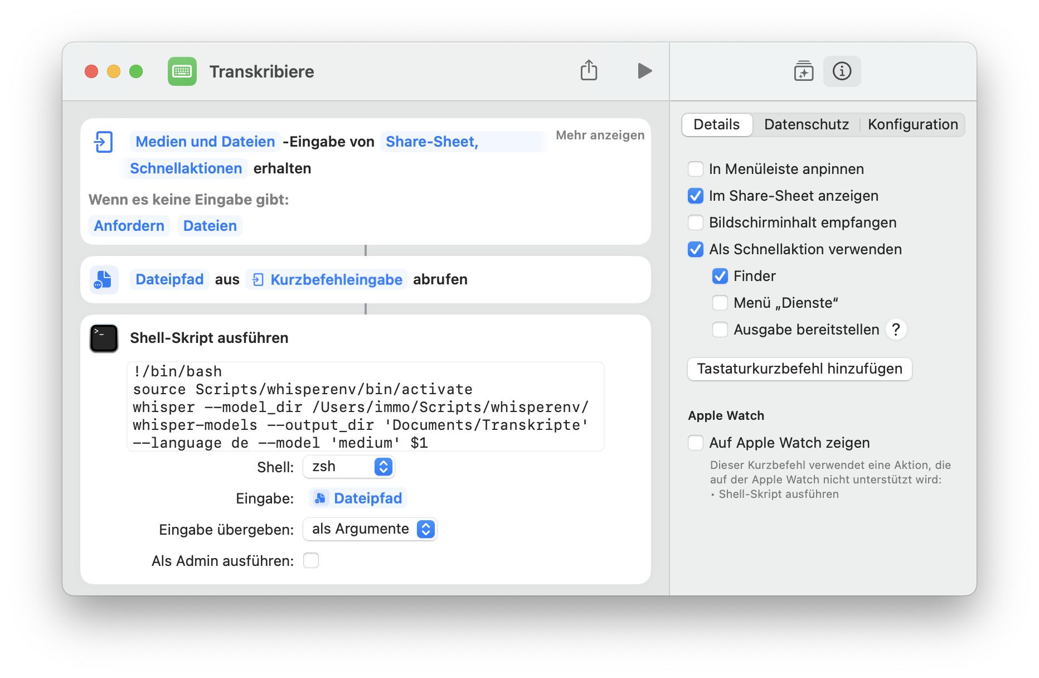The width and height of the screenshot is (1039, 678).
Task: Open the Shell zsh dropdown
Action: 349,467
